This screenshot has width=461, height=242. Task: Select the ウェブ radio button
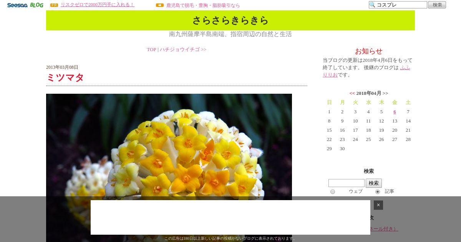pyautogui.click(x=333, y=192)
